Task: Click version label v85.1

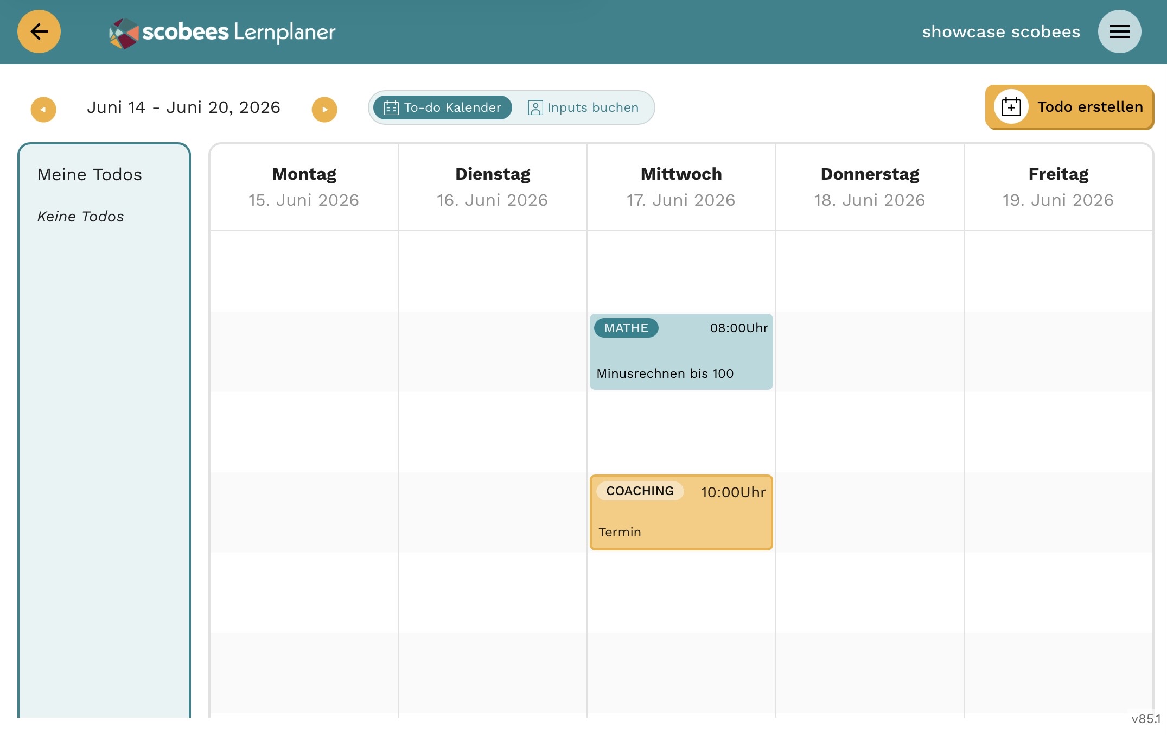Action: click(1146, 719)
